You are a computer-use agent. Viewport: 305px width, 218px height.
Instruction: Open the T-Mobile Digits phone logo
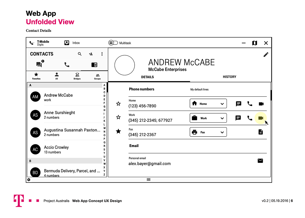tap(32, 43)
